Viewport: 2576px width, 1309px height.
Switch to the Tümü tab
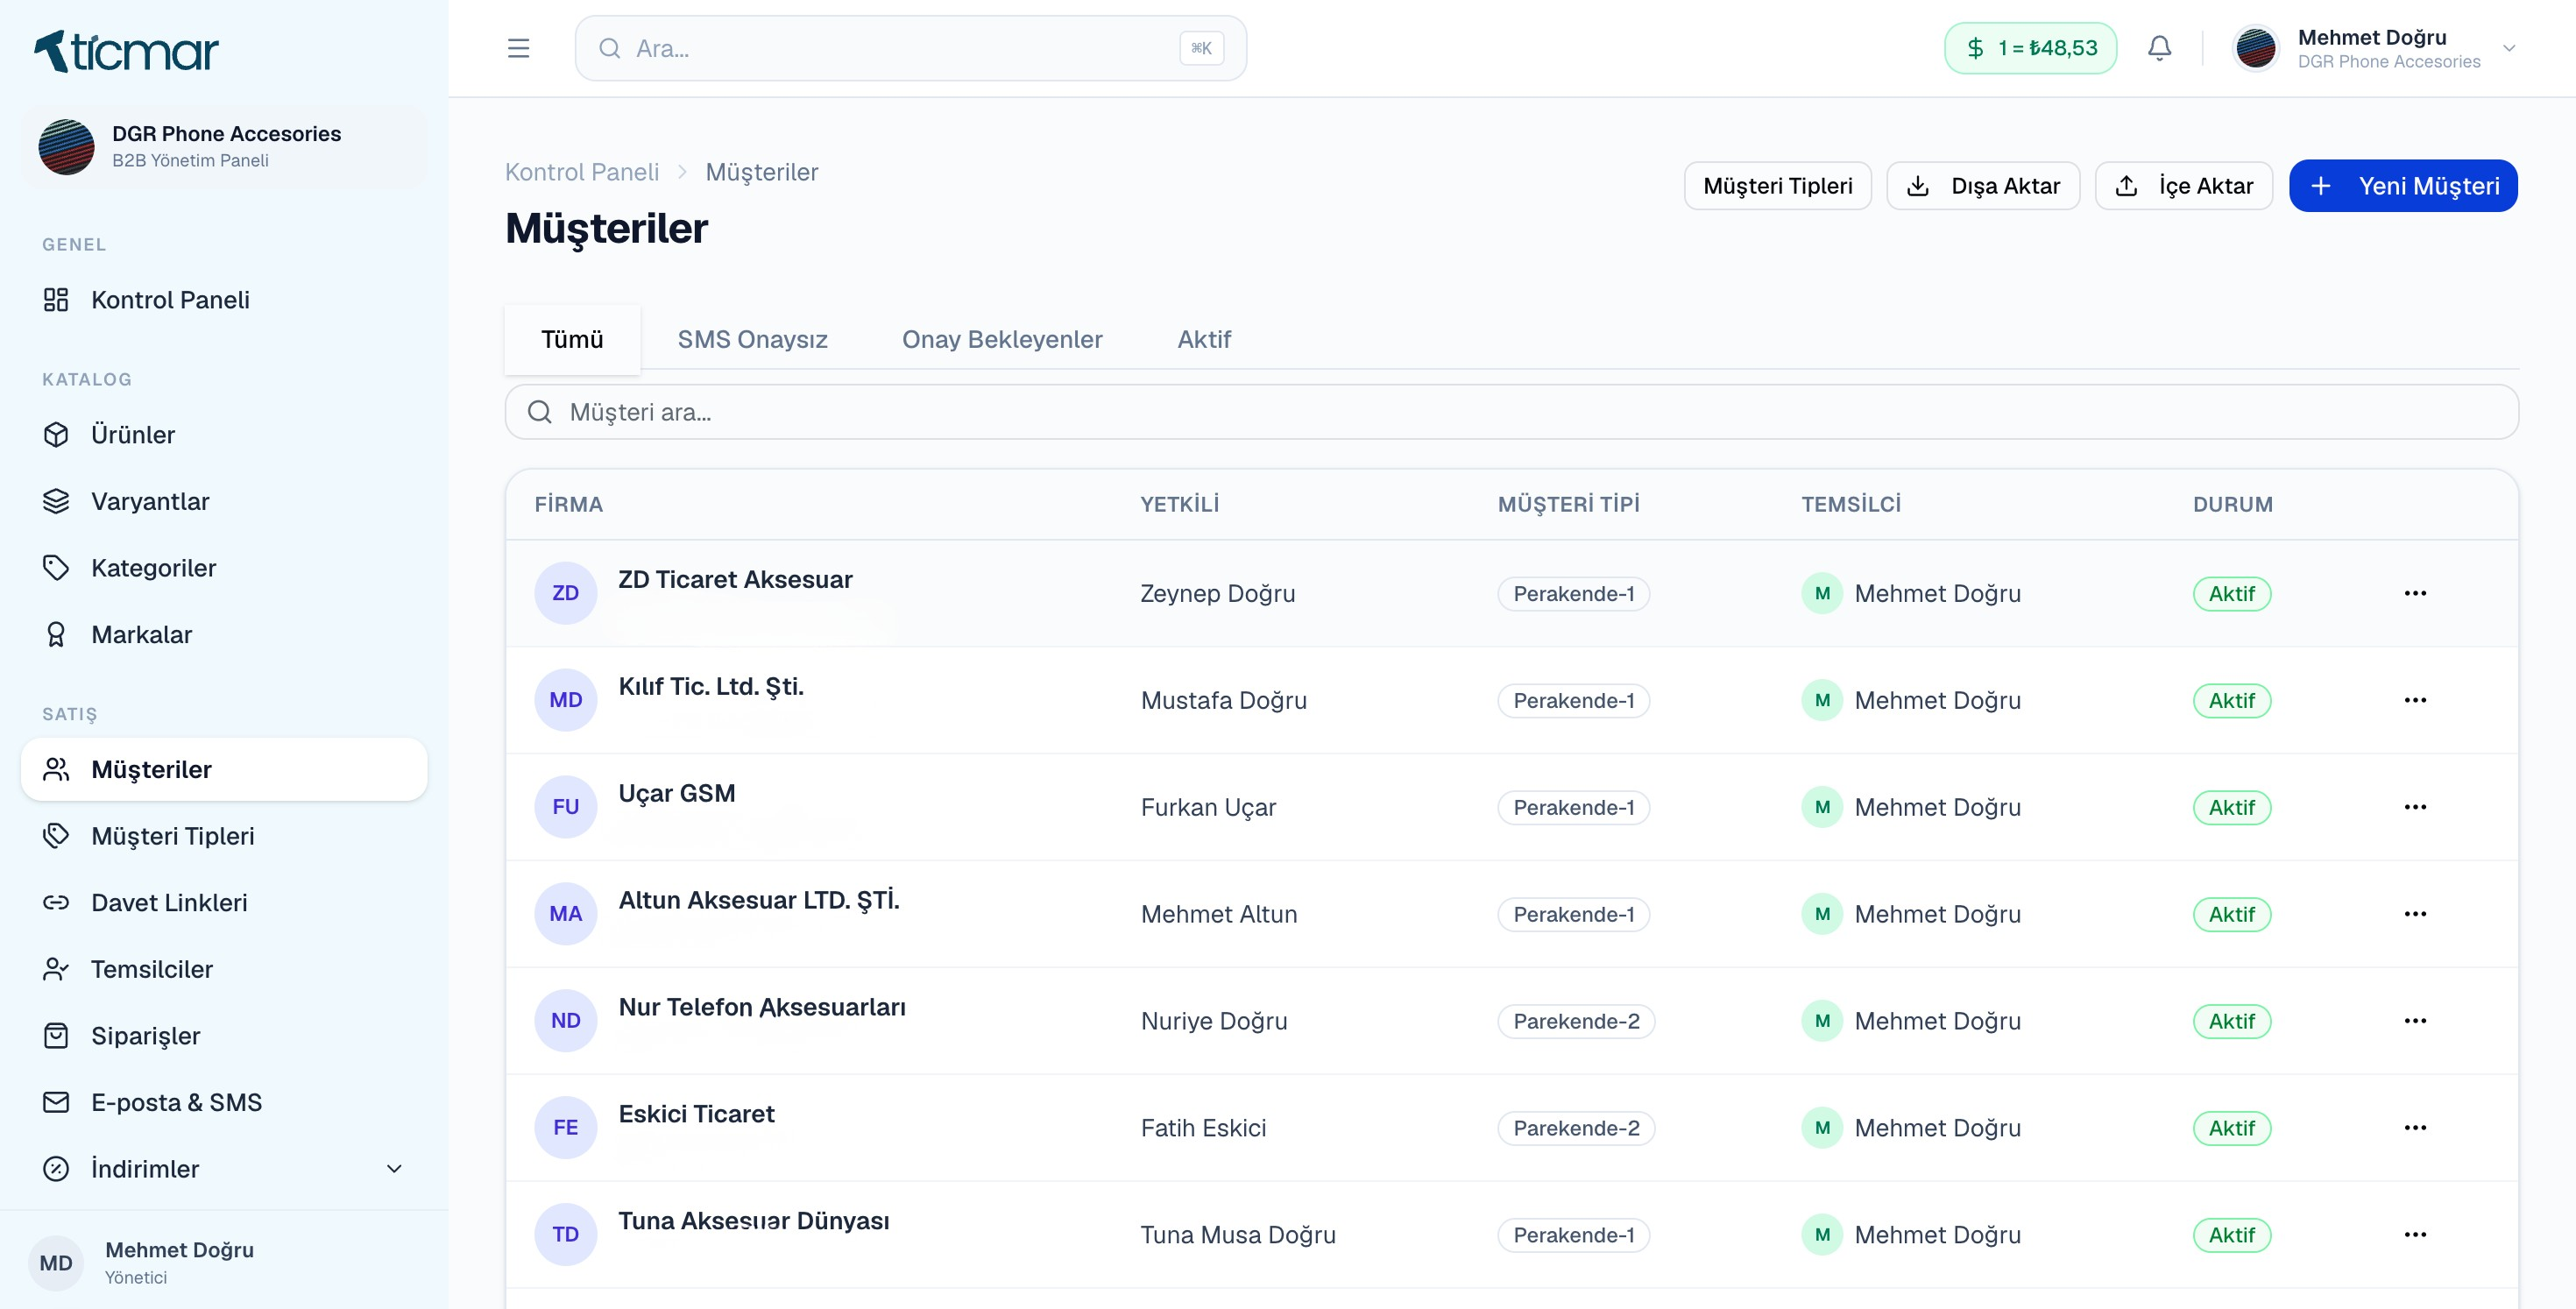[x=572, y=339]
